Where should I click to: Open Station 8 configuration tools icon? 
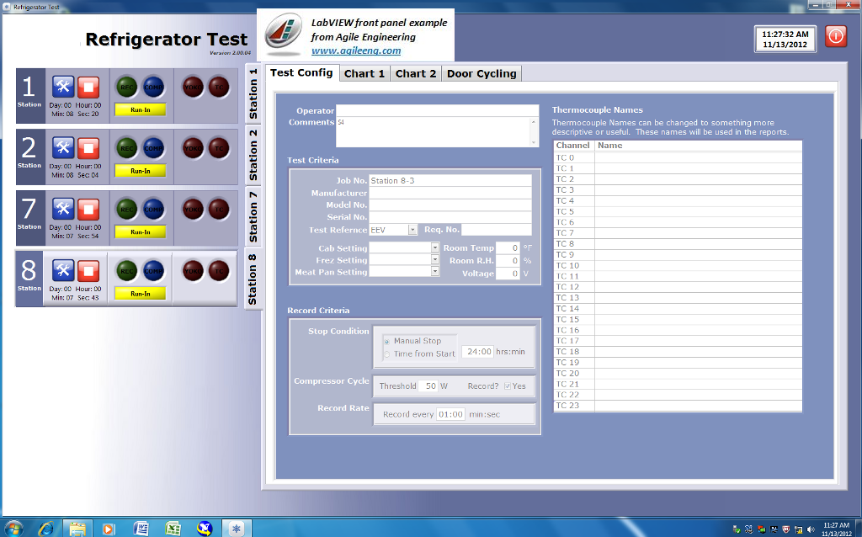click(64, 270)
